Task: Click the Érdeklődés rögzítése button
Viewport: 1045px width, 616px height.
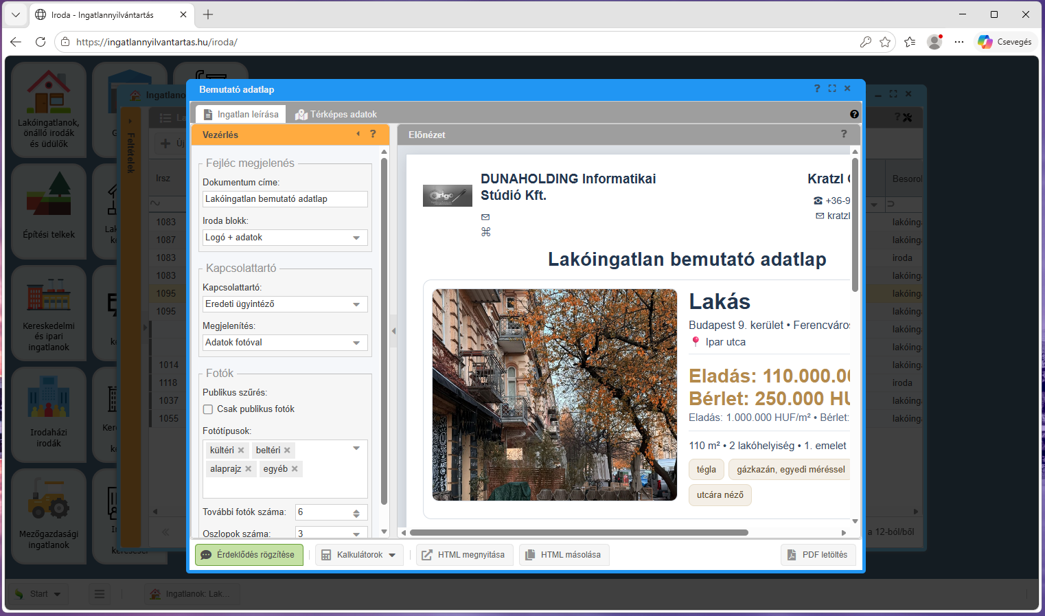Action: (249, 555)
